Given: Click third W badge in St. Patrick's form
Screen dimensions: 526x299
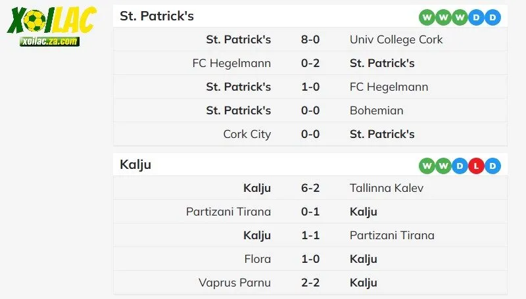Looking at the screenshot, I should pos(460,17).
